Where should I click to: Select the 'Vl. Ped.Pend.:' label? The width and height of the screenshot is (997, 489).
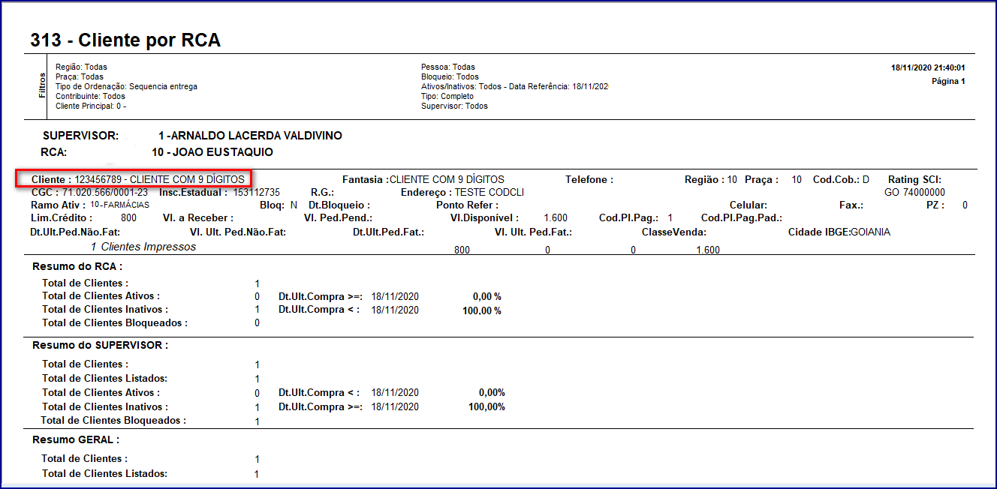pos(338,217)
